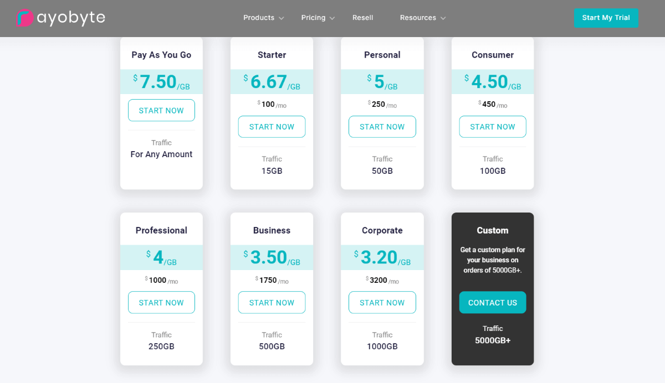The image size is (665, 383).
Task: Open the Resell menu item
Action: click(362, 18)
